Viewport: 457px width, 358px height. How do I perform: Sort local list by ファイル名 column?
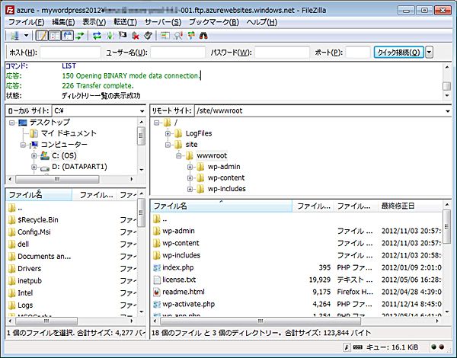[x=39, y=195]
